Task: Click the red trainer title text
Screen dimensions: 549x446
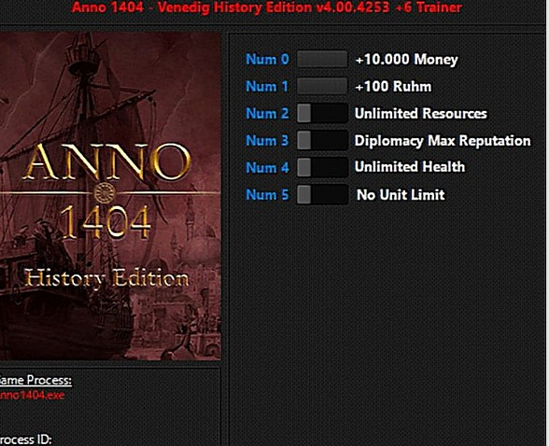Action: [267, 7]
